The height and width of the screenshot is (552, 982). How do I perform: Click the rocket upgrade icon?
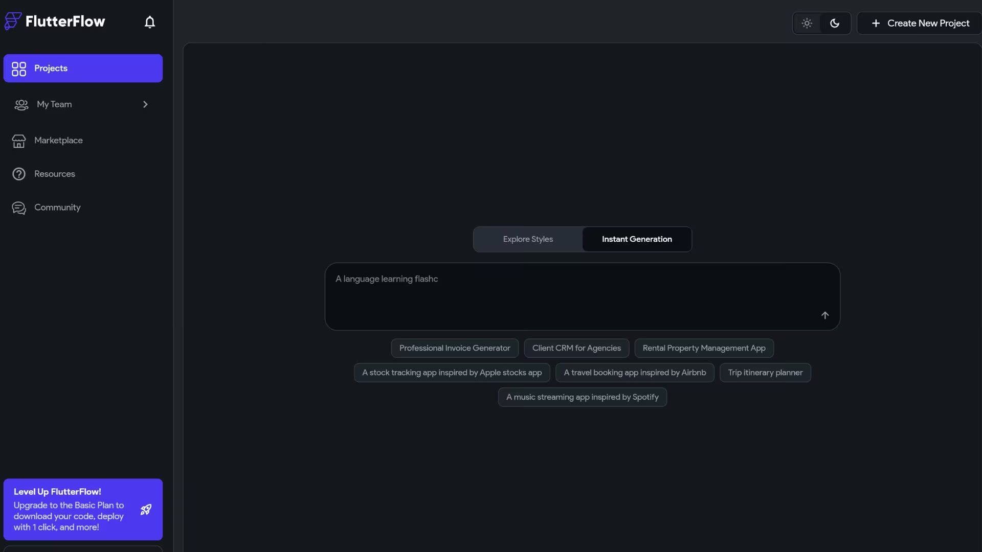tap(146, 510)
